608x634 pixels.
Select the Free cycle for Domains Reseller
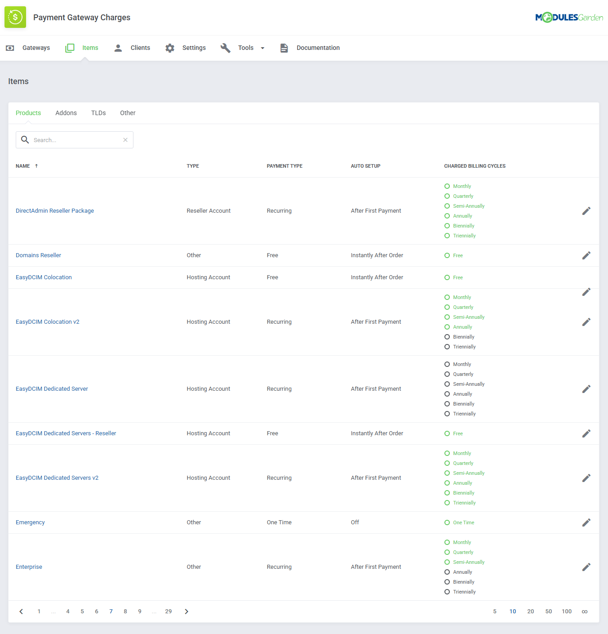pyautogui.click(x=447, y=255)
